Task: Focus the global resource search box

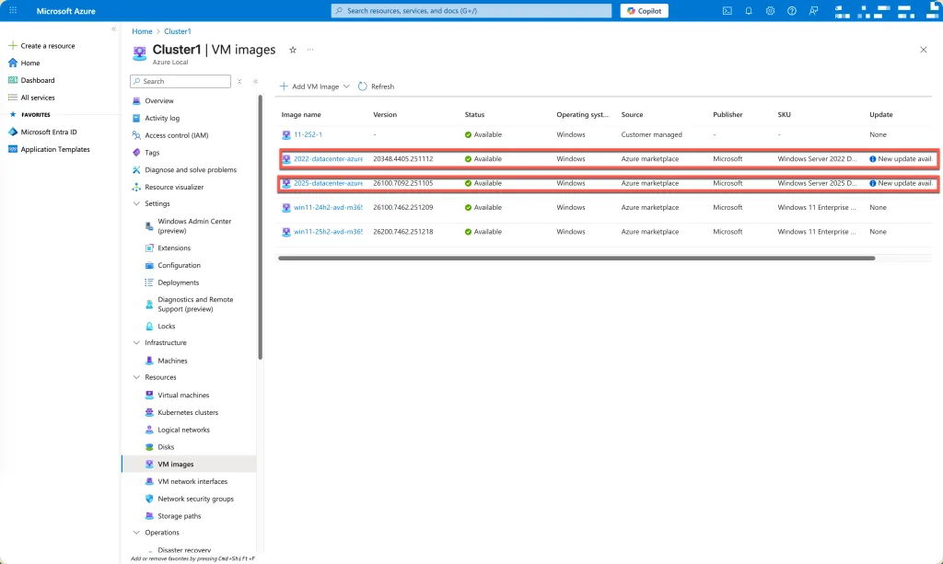Action: click(471, 11)
